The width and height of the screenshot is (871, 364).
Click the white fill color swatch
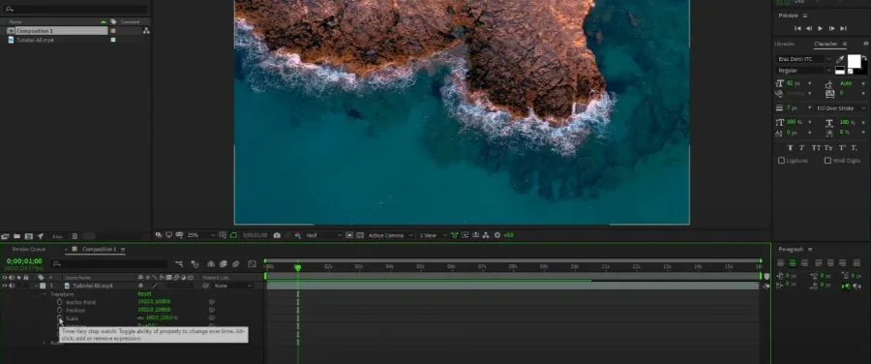(x=855, y=61)
